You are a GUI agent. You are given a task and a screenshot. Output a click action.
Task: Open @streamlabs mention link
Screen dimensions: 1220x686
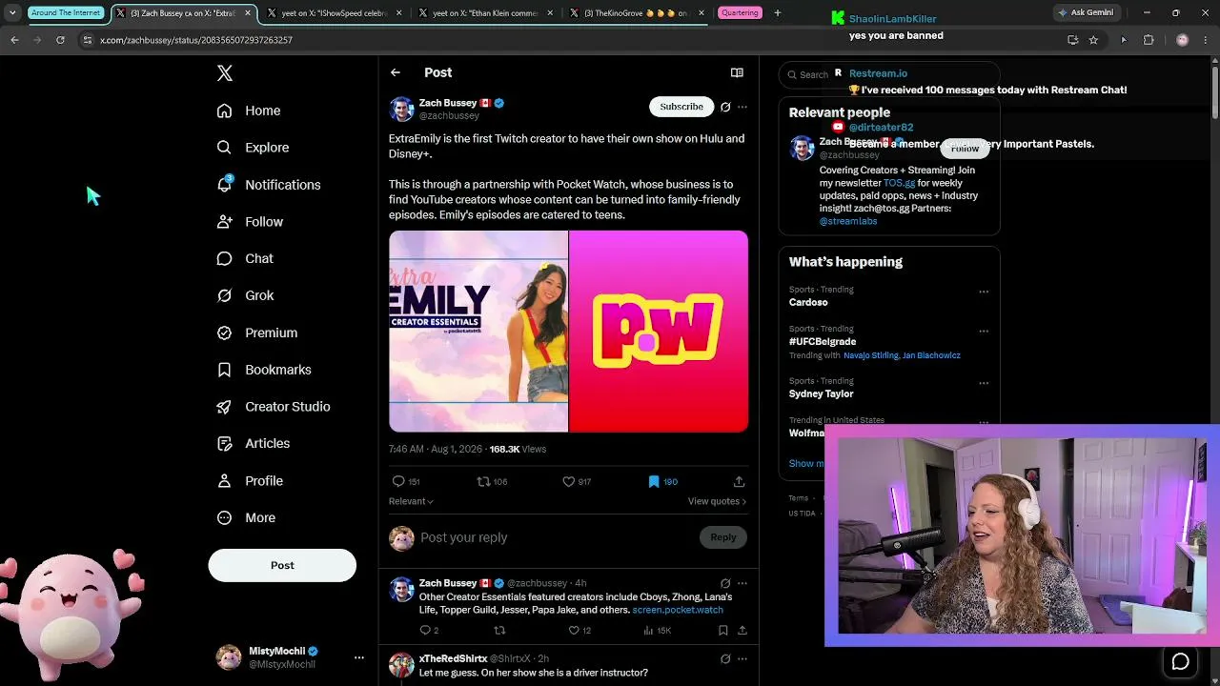click(x=848, y=221)
